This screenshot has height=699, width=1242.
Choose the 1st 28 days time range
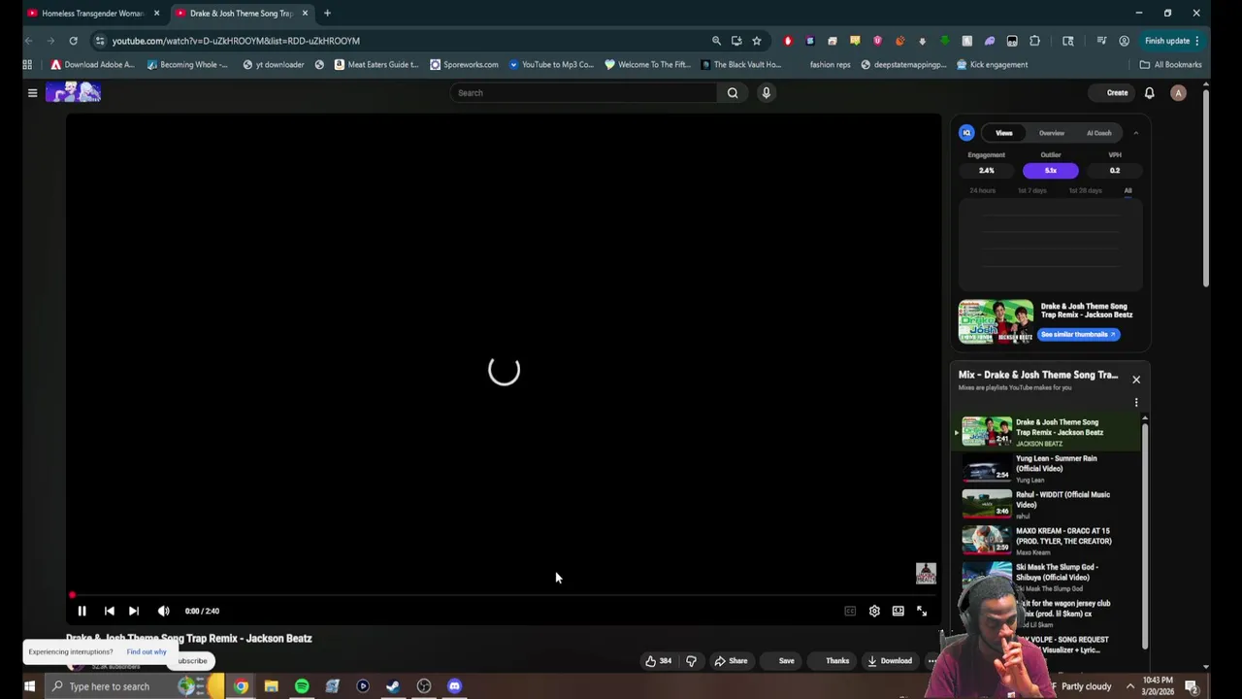(1085, 191)
